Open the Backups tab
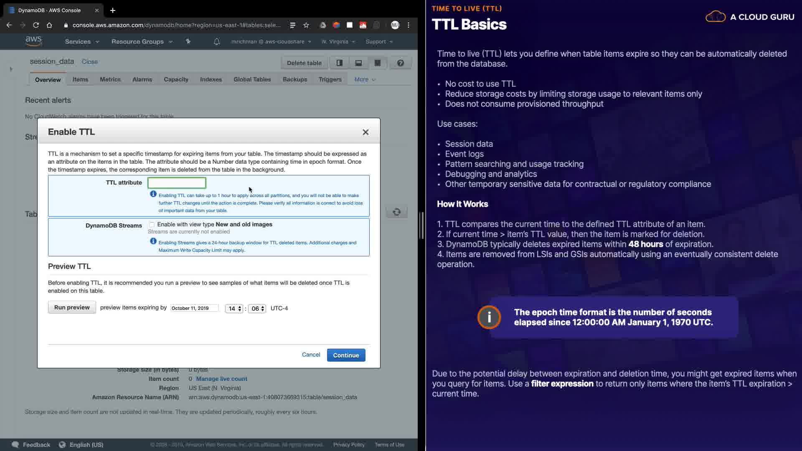 tap(294, 79)
